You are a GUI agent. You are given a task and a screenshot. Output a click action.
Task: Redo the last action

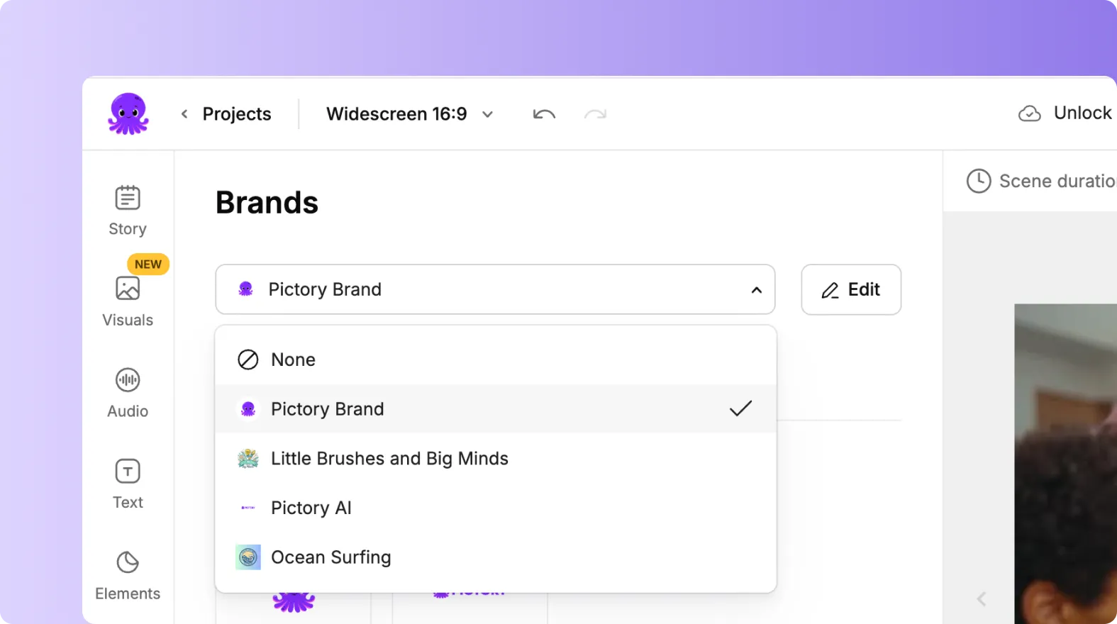(x=595, y=114)
